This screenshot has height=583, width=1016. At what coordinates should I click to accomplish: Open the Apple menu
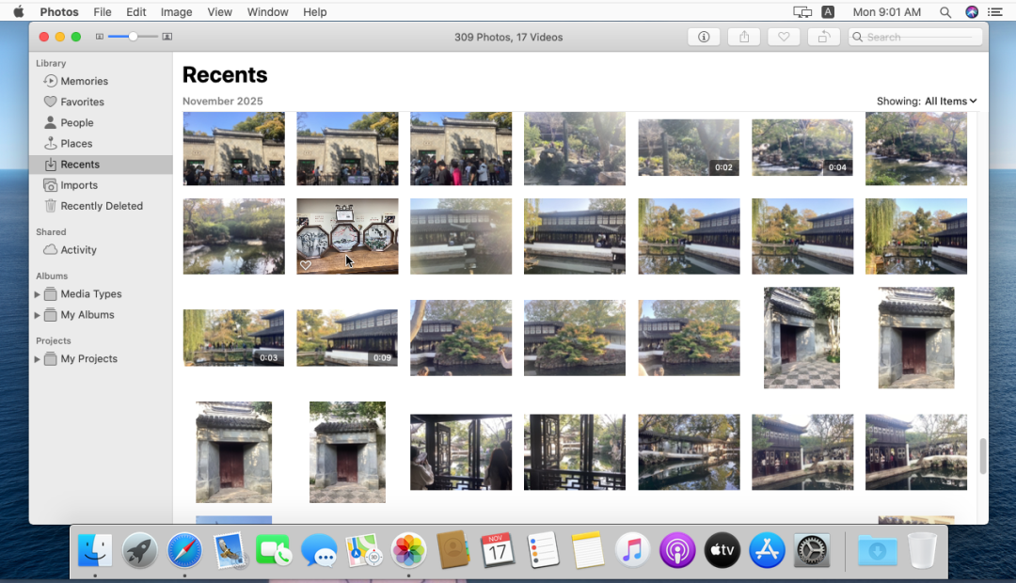tap(19, 11)
